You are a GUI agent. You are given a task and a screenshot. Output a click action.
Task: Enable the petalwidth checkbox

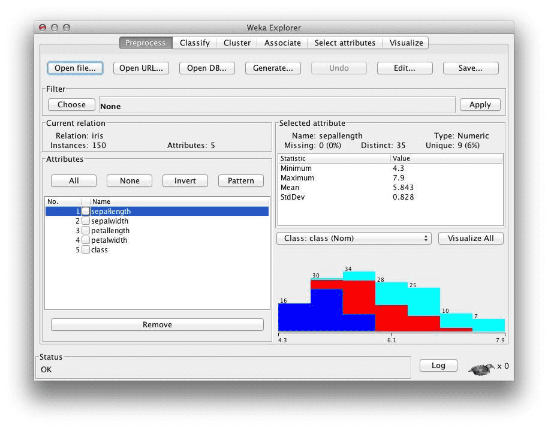(86, 240)
